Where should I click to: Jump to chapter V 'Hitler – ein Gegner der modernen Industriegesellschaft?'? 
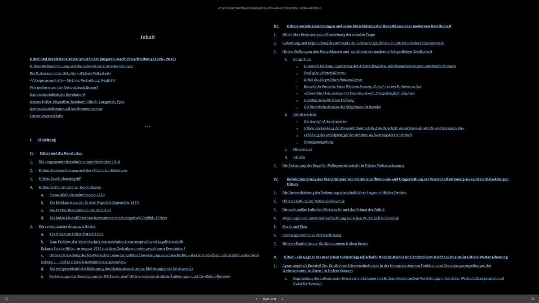[x=396, y=257]
